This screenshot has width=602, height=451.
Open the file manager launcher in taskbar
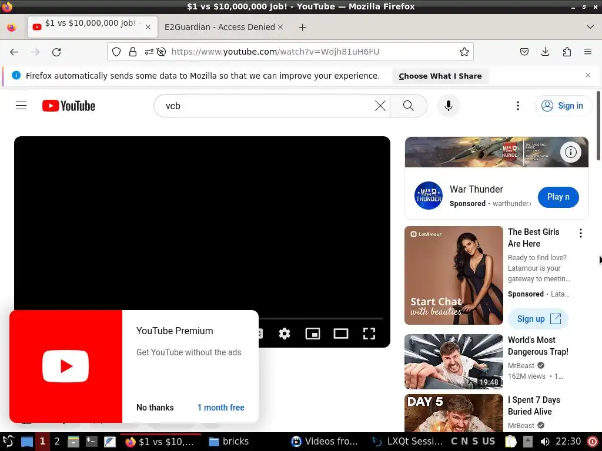(73, 442)
